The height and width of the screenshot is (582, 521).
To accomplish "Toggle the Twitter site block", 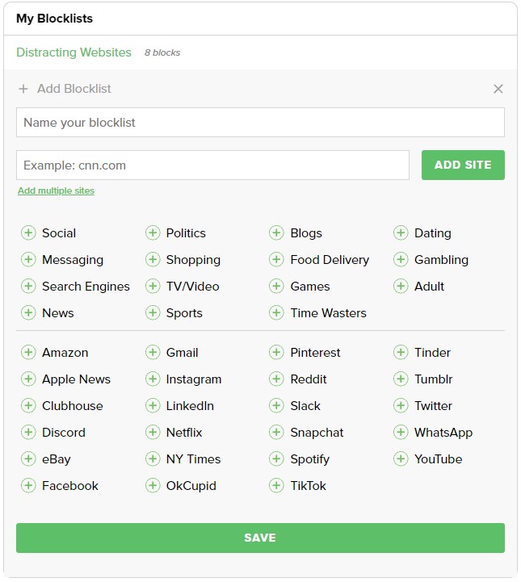I will [x=401, y=406].
